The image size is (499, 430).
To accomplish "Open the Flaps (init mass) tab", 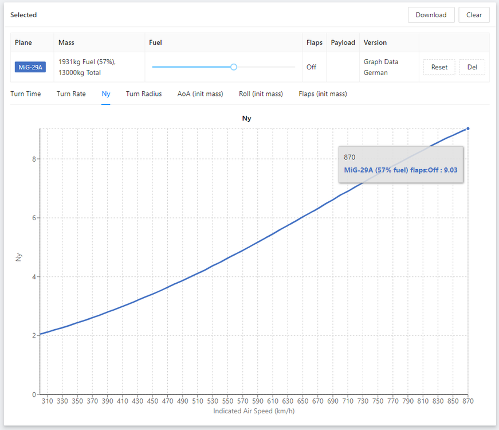I will 323,94.
